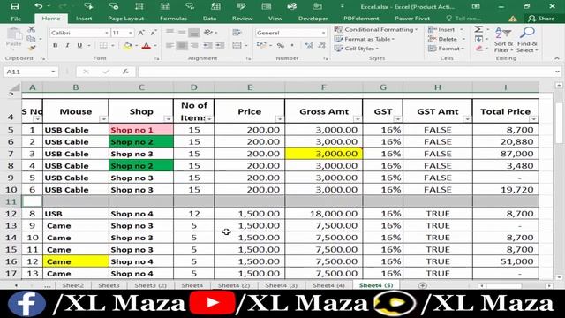The width and height of the screenshot is (565, 318).
Task: Toggle Align Left
Action: [169, 45]
